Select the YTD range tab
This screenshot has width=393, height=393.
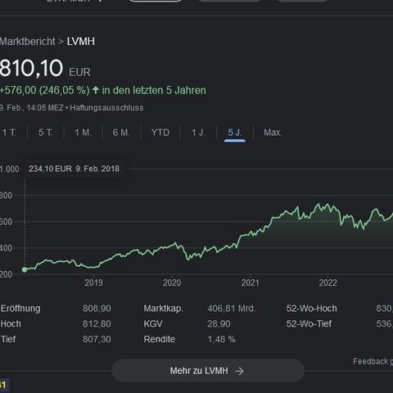coord(160,133)
